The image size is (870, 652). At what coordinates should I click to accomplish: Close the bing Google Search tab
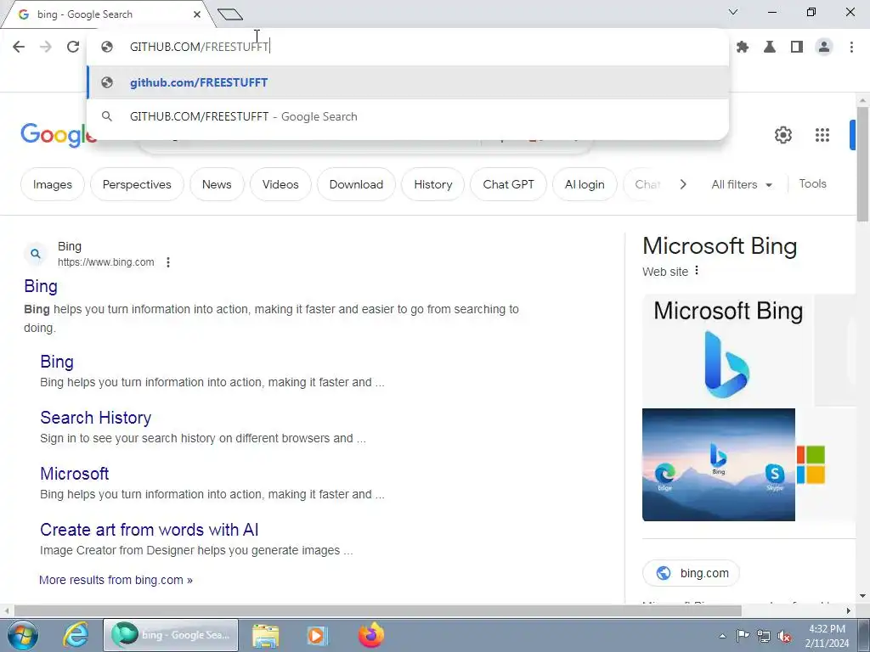coord(197,14)
